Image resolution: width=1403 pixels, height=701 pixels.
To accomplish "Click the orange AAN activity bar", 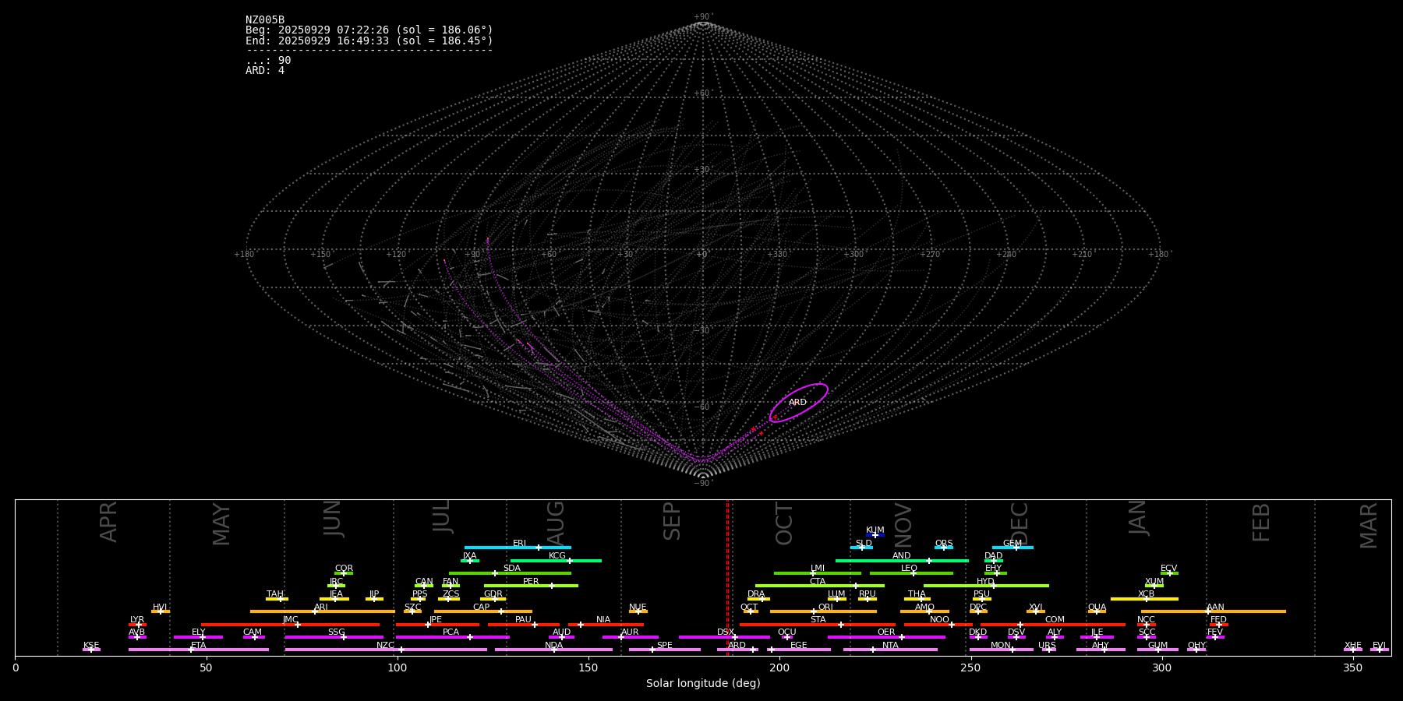I will pos(1247,611).
